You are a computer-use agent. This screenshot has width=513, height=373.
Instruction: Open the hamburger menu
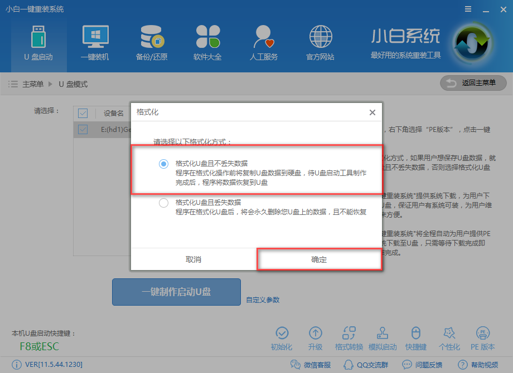[467, 9]
